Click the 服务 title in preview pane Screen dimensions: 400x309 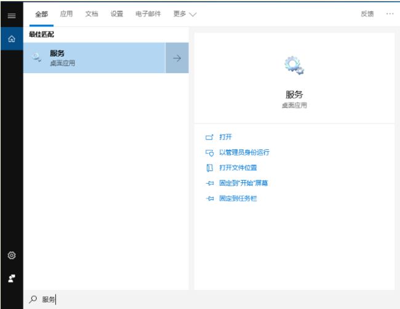[294, 95]
